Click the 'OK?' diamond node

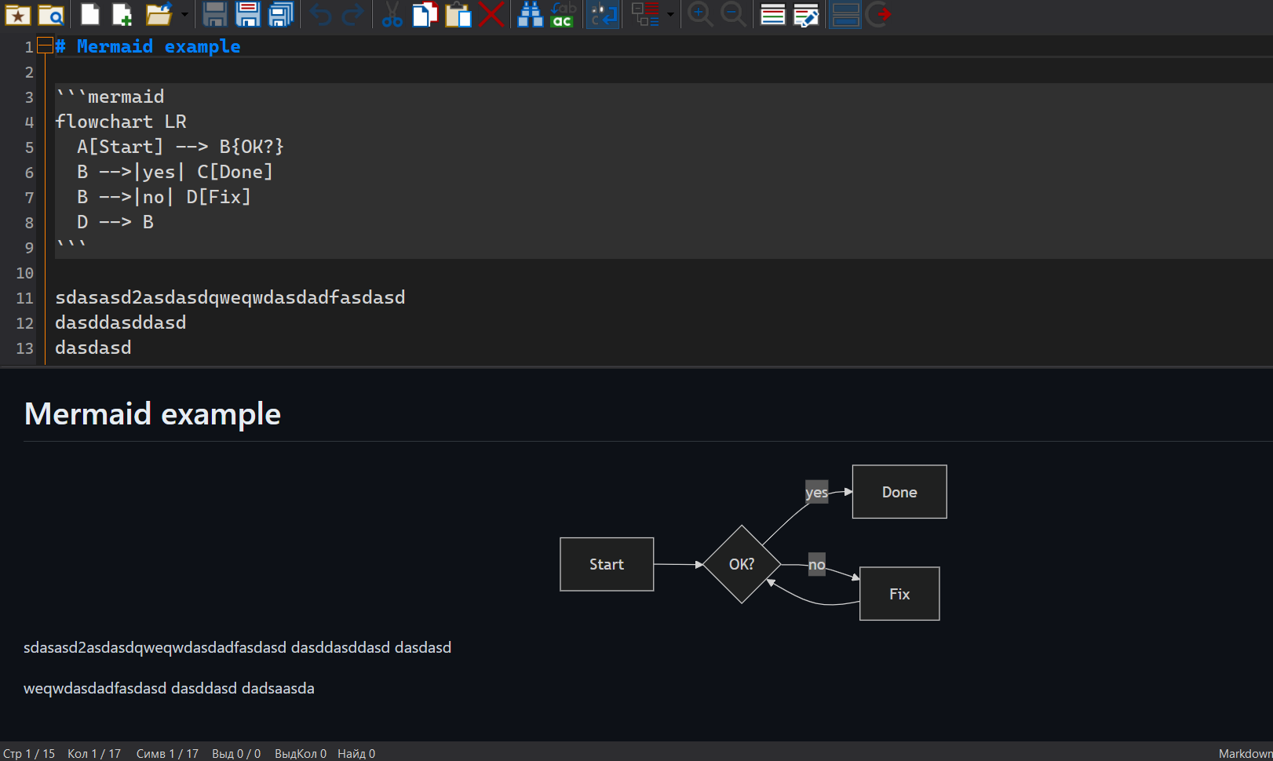tap(742, 564)
